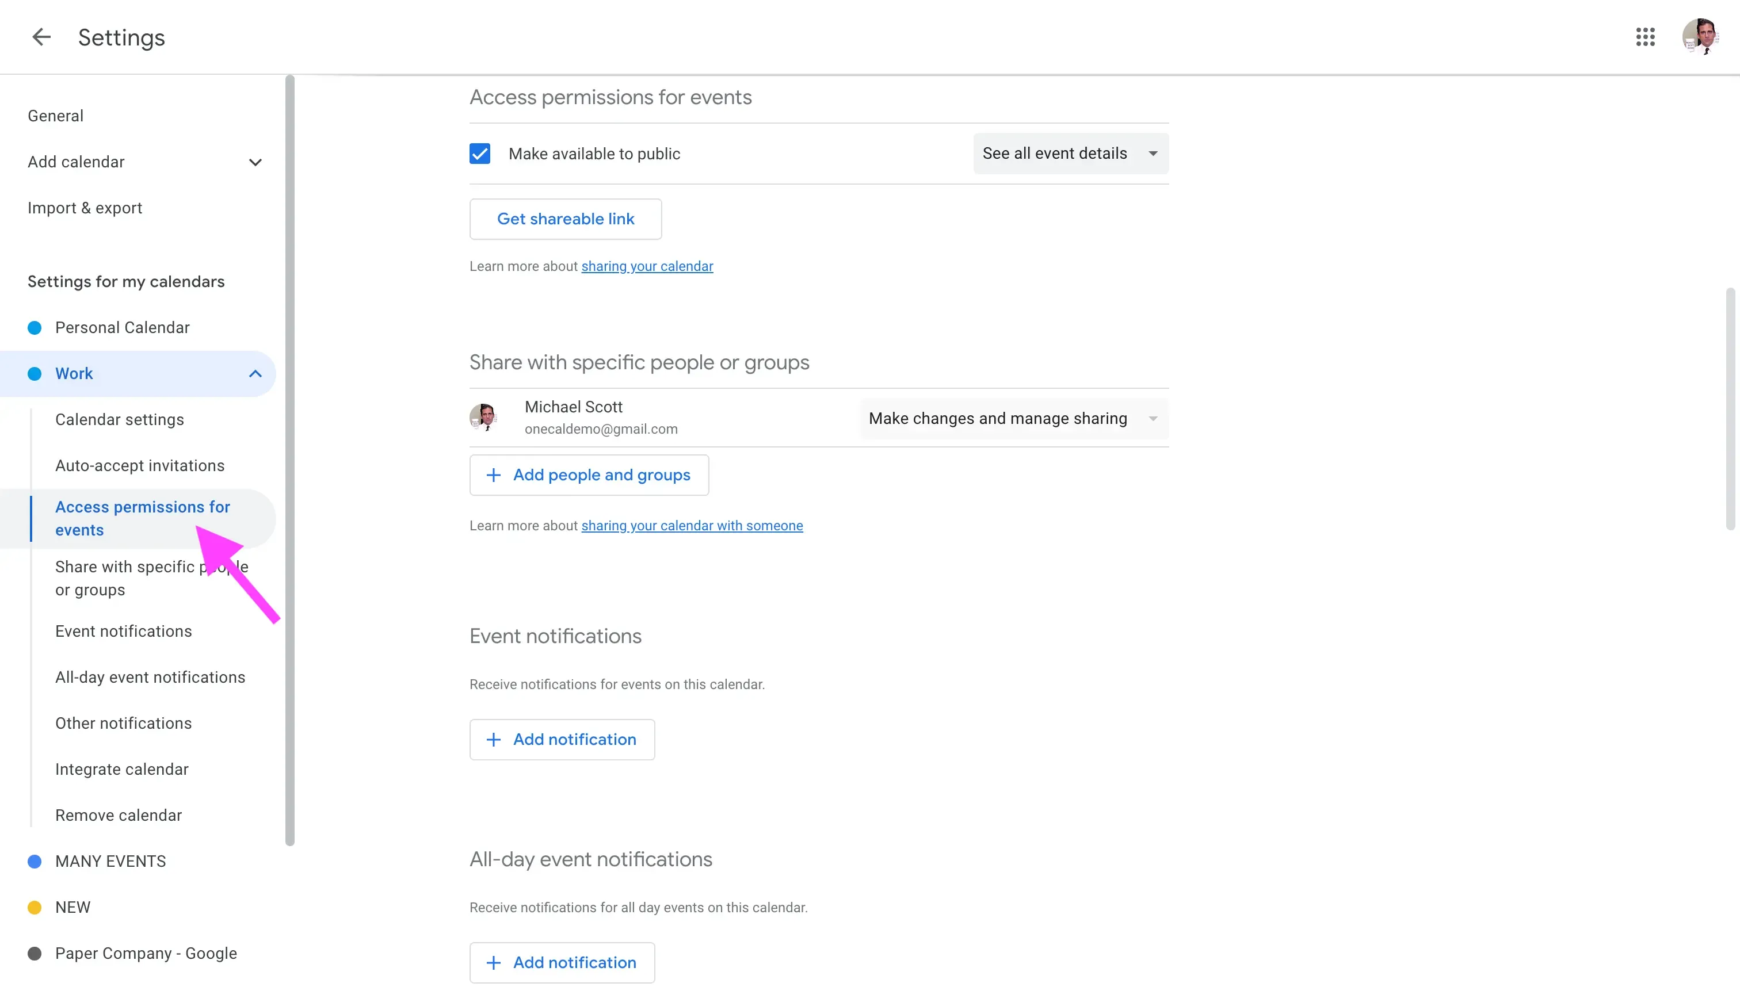This screenshot has width=1740, height=987.
Task: Open the General settings section
Action: coord(55,115)
